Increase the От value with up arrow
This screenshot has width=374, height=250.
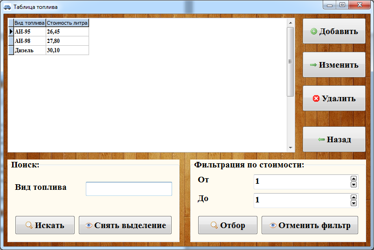[354, 179]
